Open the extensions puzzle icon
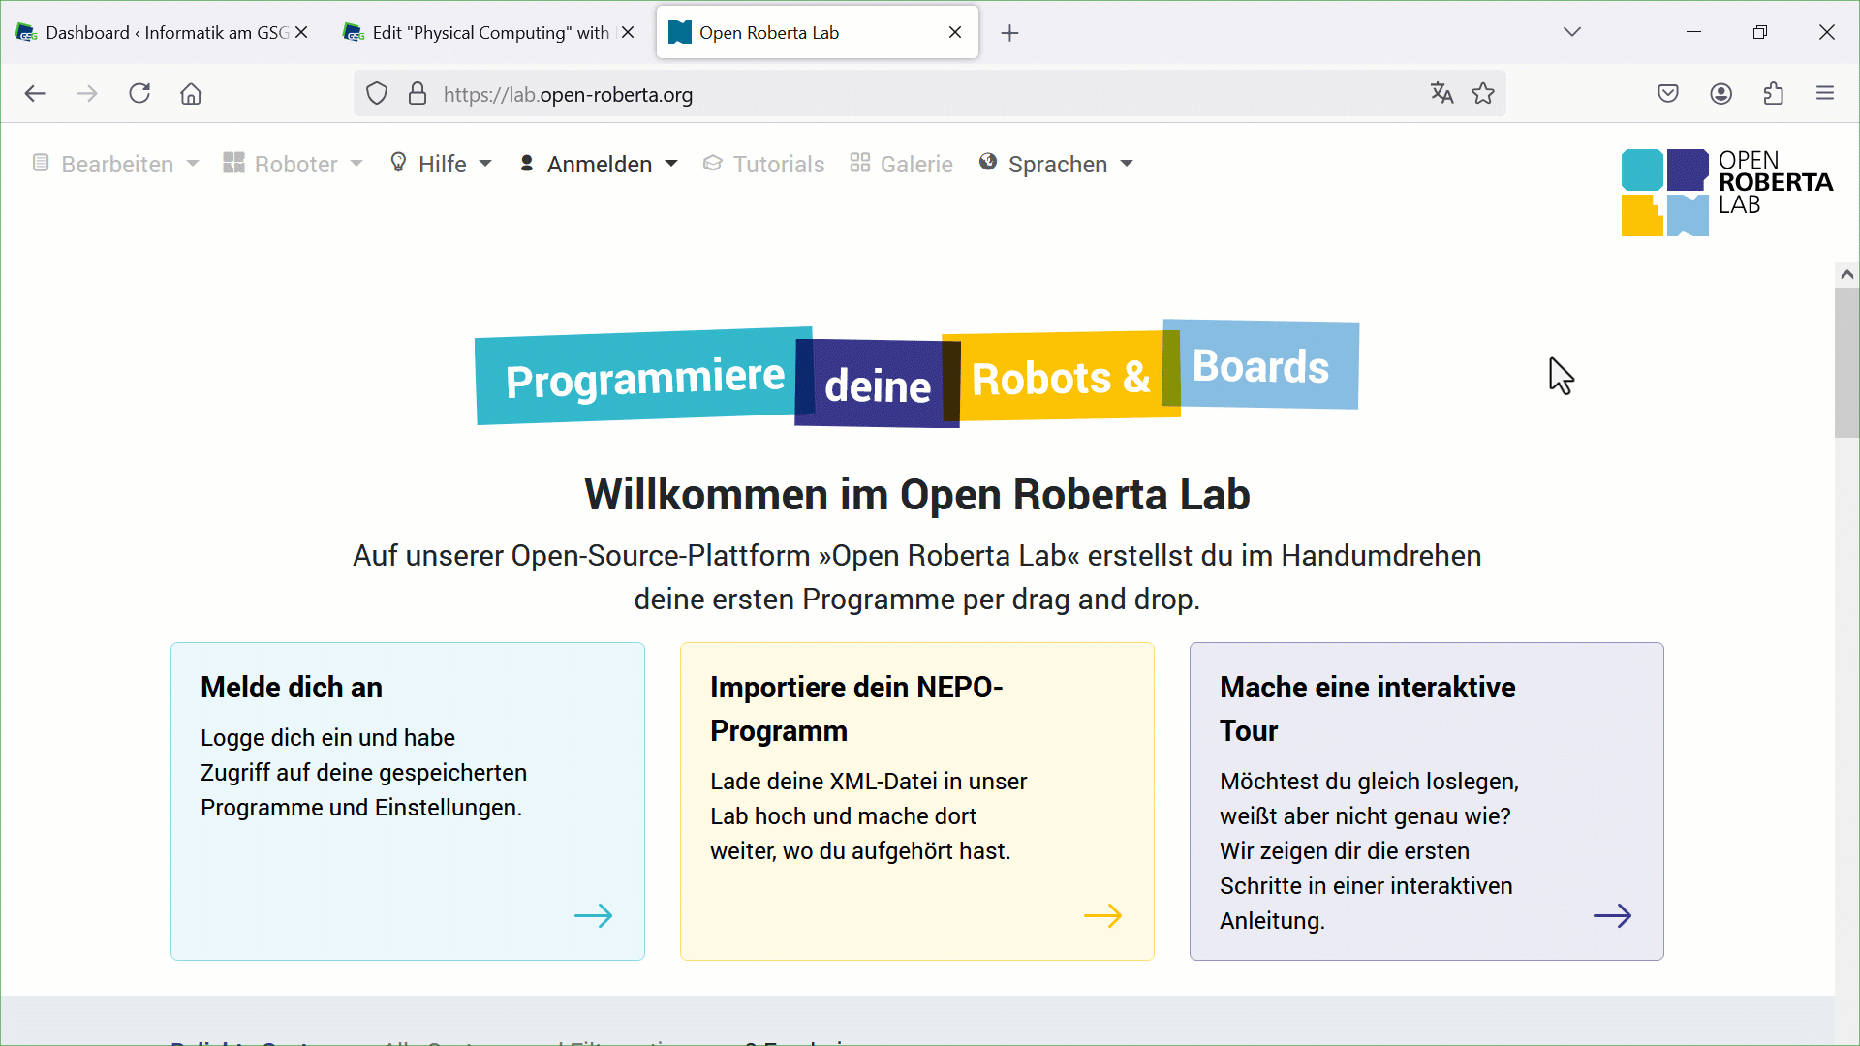This screenshot has width=1860, height=1046. pos(1773,94)
